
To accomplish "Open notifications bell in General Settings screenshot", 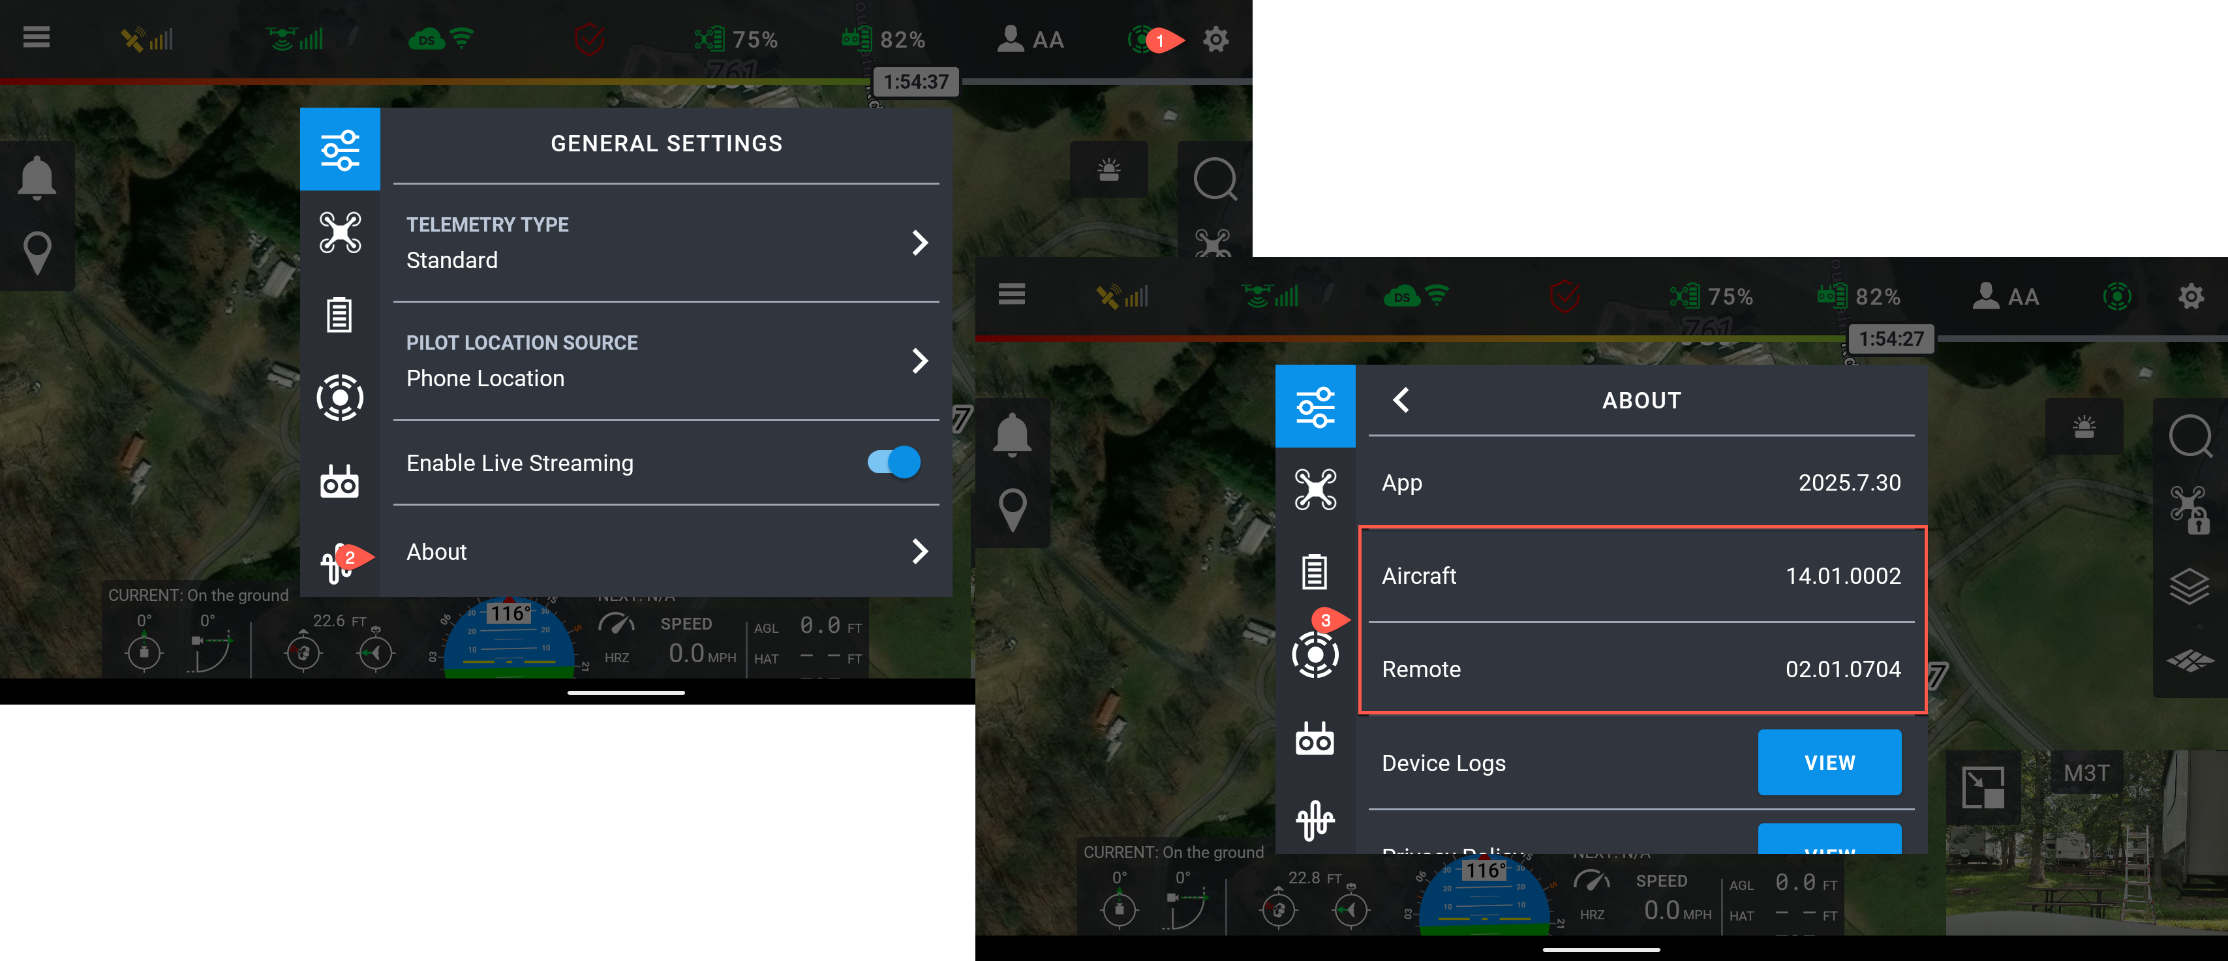I will (x=37, y=178).
